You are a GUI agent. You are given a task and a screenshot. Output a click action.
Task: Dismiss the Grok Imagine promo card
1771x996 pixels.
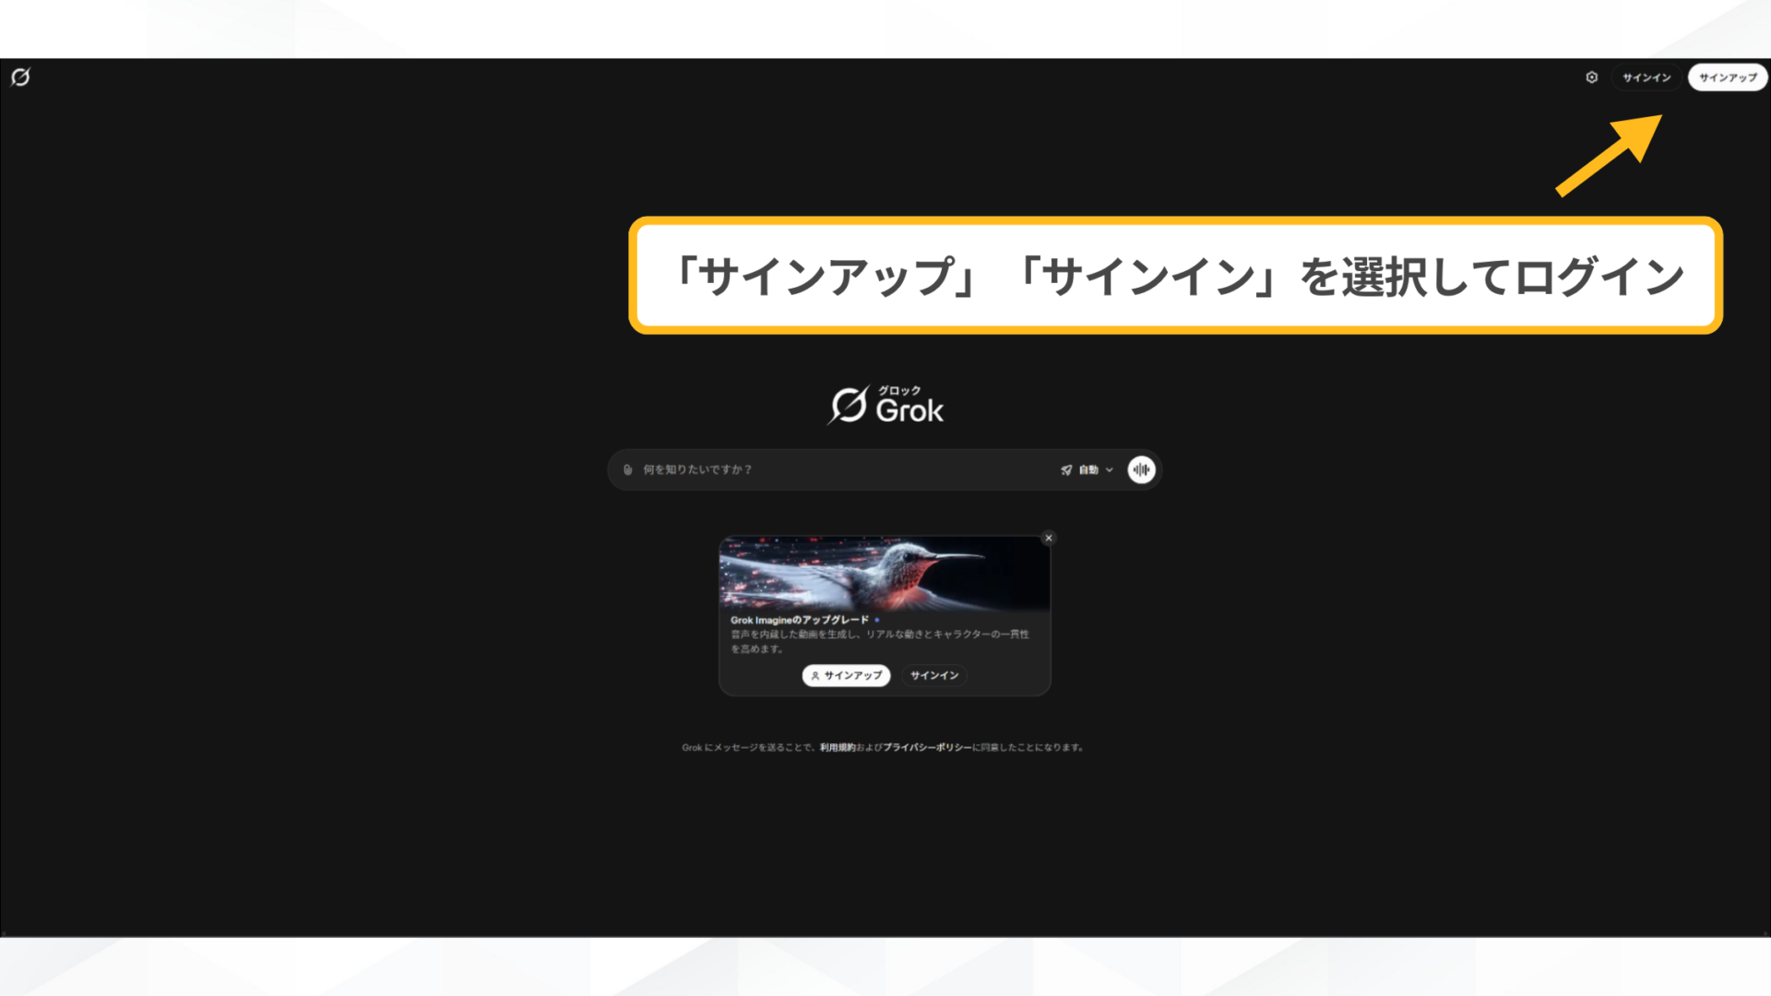[1049, 538]
